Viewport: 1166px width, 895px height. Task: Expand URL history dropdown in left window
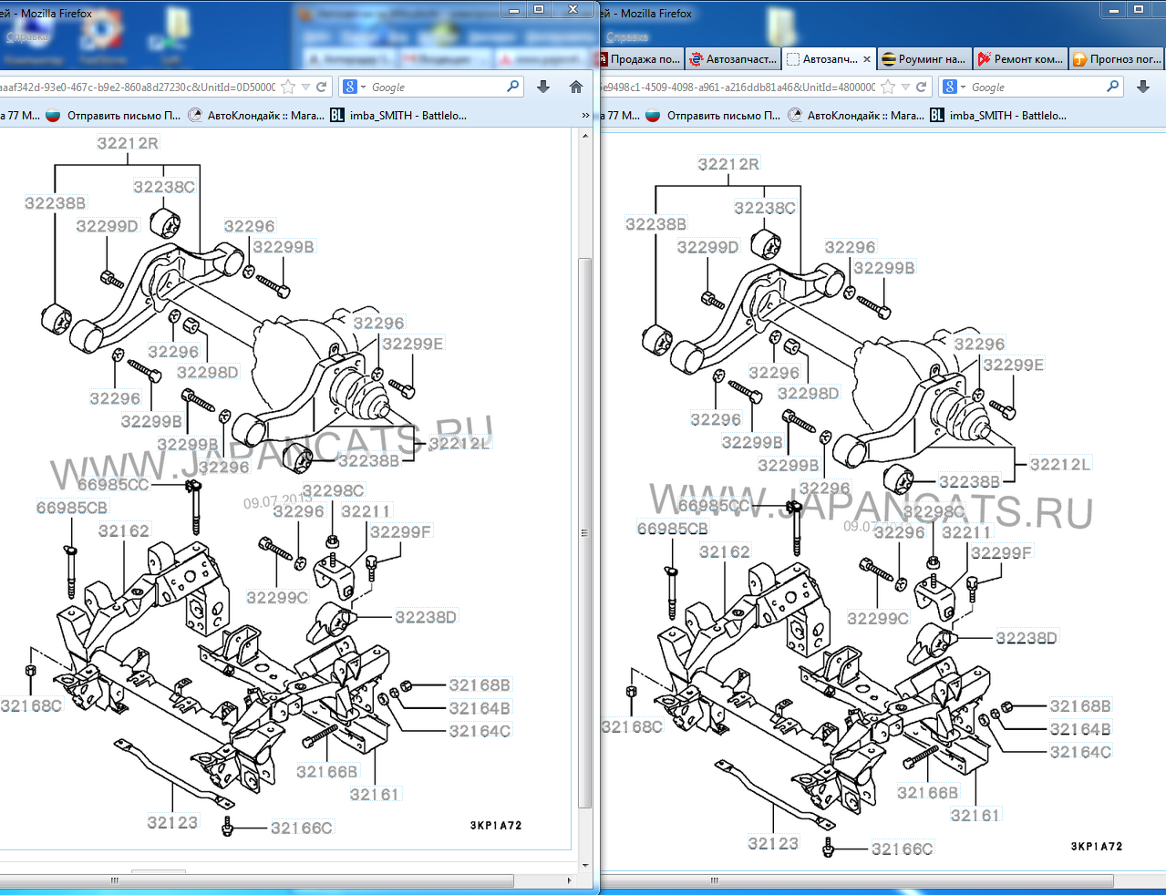[306, 87]
